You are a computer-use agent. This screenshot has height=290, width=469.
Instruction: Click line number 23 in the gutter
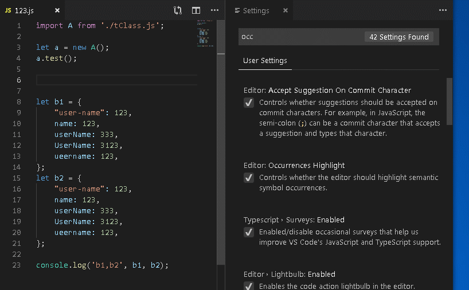click(x=17, y=265)
